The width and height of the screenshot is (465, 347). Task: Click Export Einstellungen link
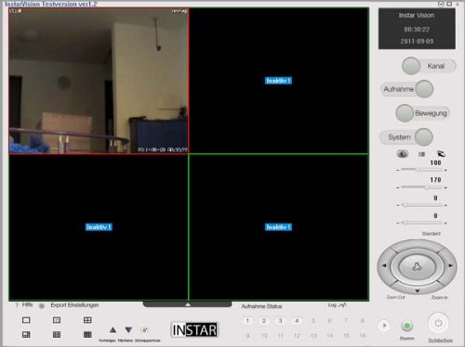click(x=74, y=305)
